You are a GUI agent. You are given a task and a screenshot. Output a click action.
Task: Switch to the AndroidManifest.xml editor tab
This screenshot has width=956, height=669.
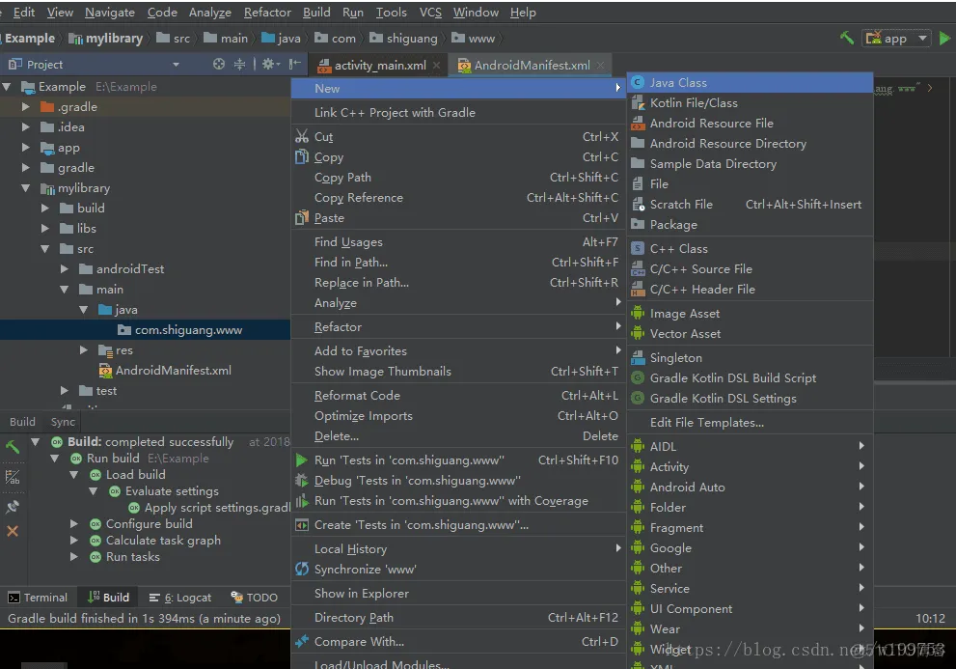531,66
